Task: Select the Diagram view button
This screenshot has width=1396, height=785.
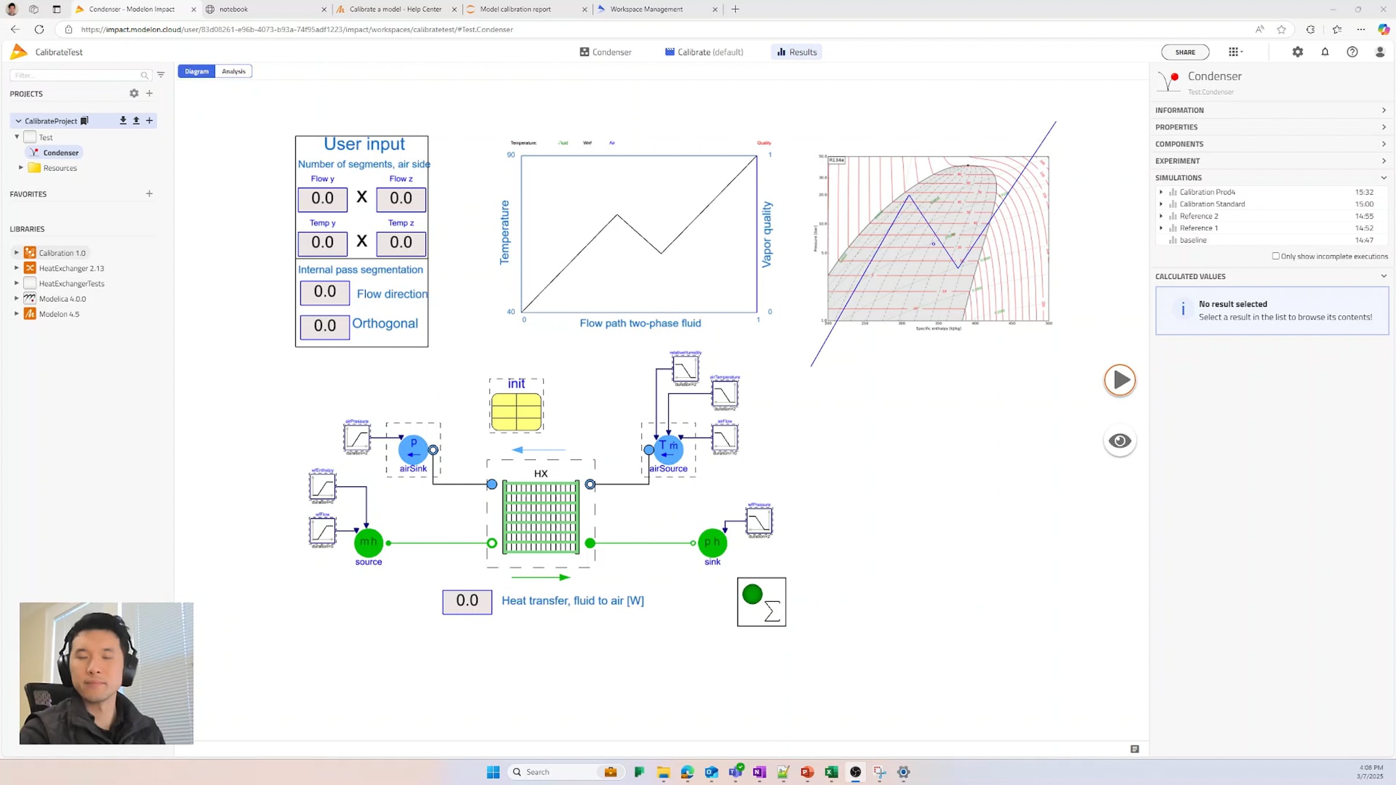Action: pyautogui.click(x=197, y=71)
